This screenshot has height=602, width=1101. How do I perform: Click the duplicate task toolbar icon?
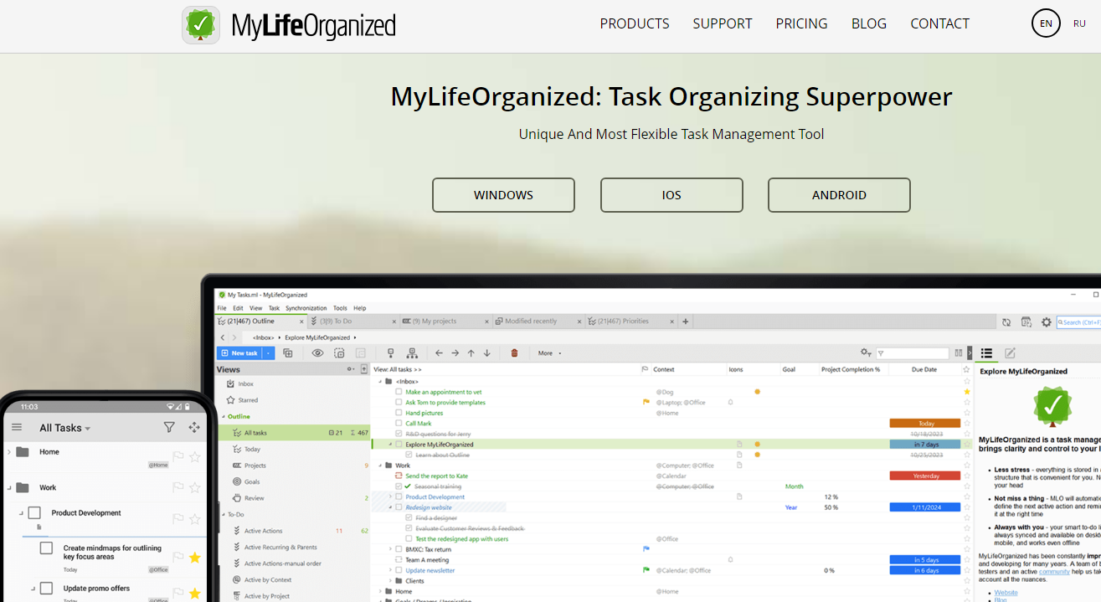pos(288,353)
